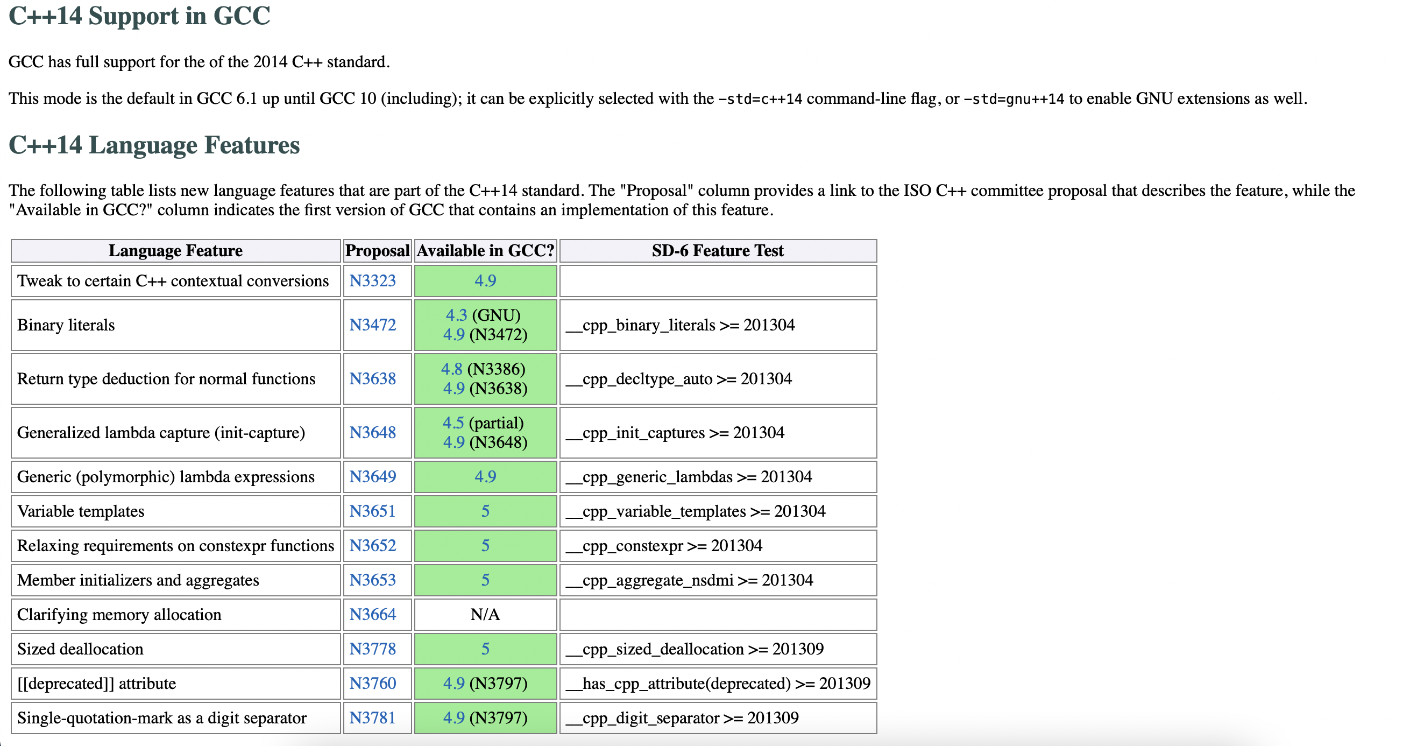The height and width of the screenshot is (746, 1403).
Task: Open N3653 member initializers proposal
Action: coord(372,580)
